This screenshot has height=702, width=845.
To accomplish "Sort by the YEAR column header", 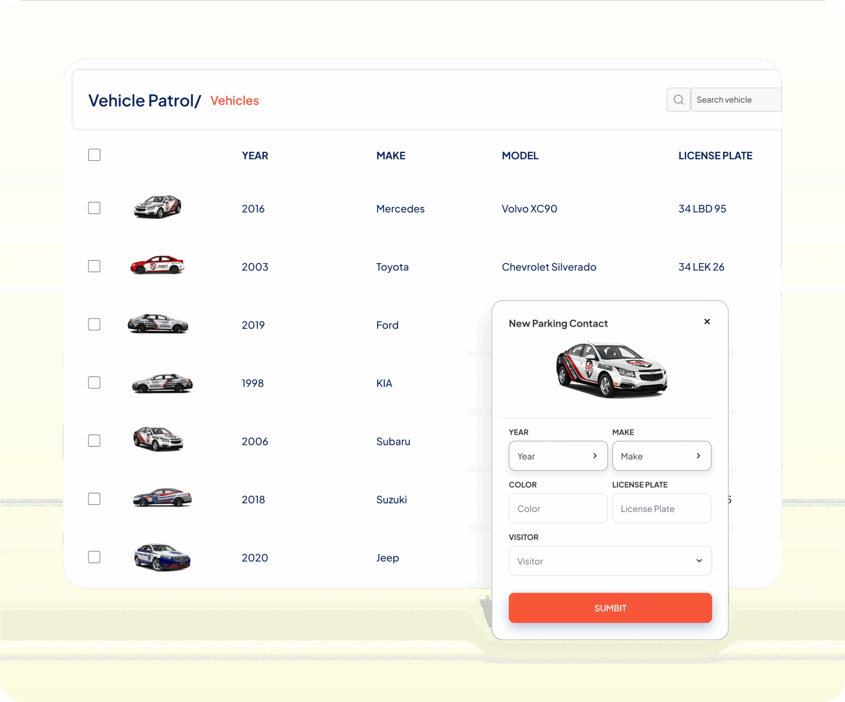I will [255, 156].
